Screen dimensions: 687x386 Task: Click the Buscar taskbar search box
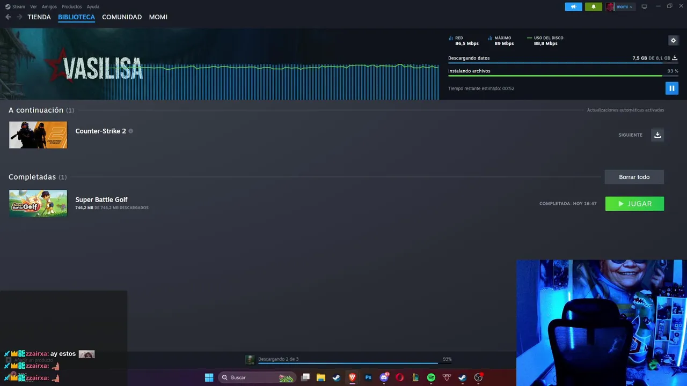click(258, 377)
